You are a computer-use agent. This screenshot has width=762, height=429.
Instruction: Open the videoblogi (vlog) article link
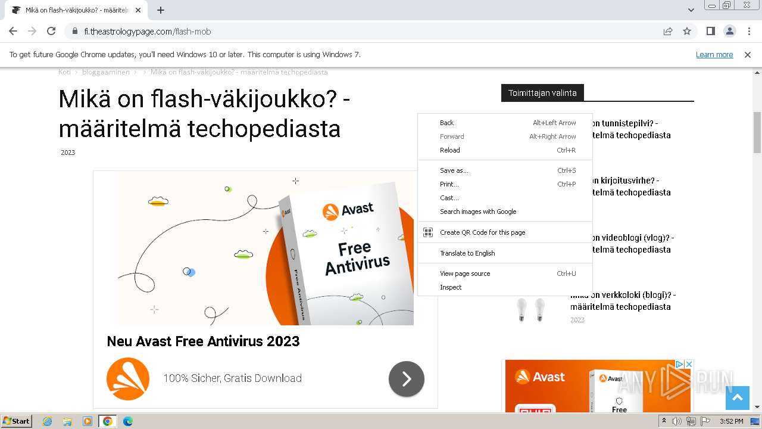click(633, 244)
